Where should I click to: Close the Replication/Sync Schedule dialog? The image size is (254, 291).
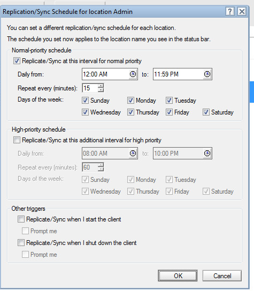tap(242, 12)
